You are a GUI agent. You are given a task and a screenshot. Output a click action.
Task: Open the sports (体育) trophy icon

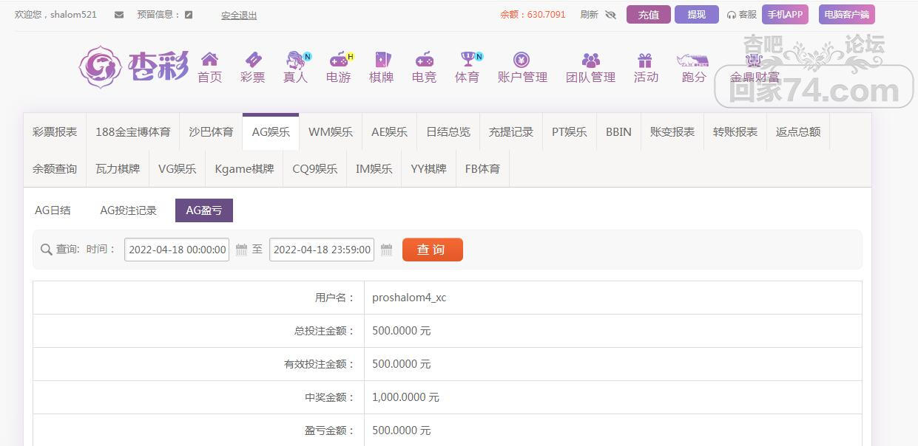(x=467, y=60)
